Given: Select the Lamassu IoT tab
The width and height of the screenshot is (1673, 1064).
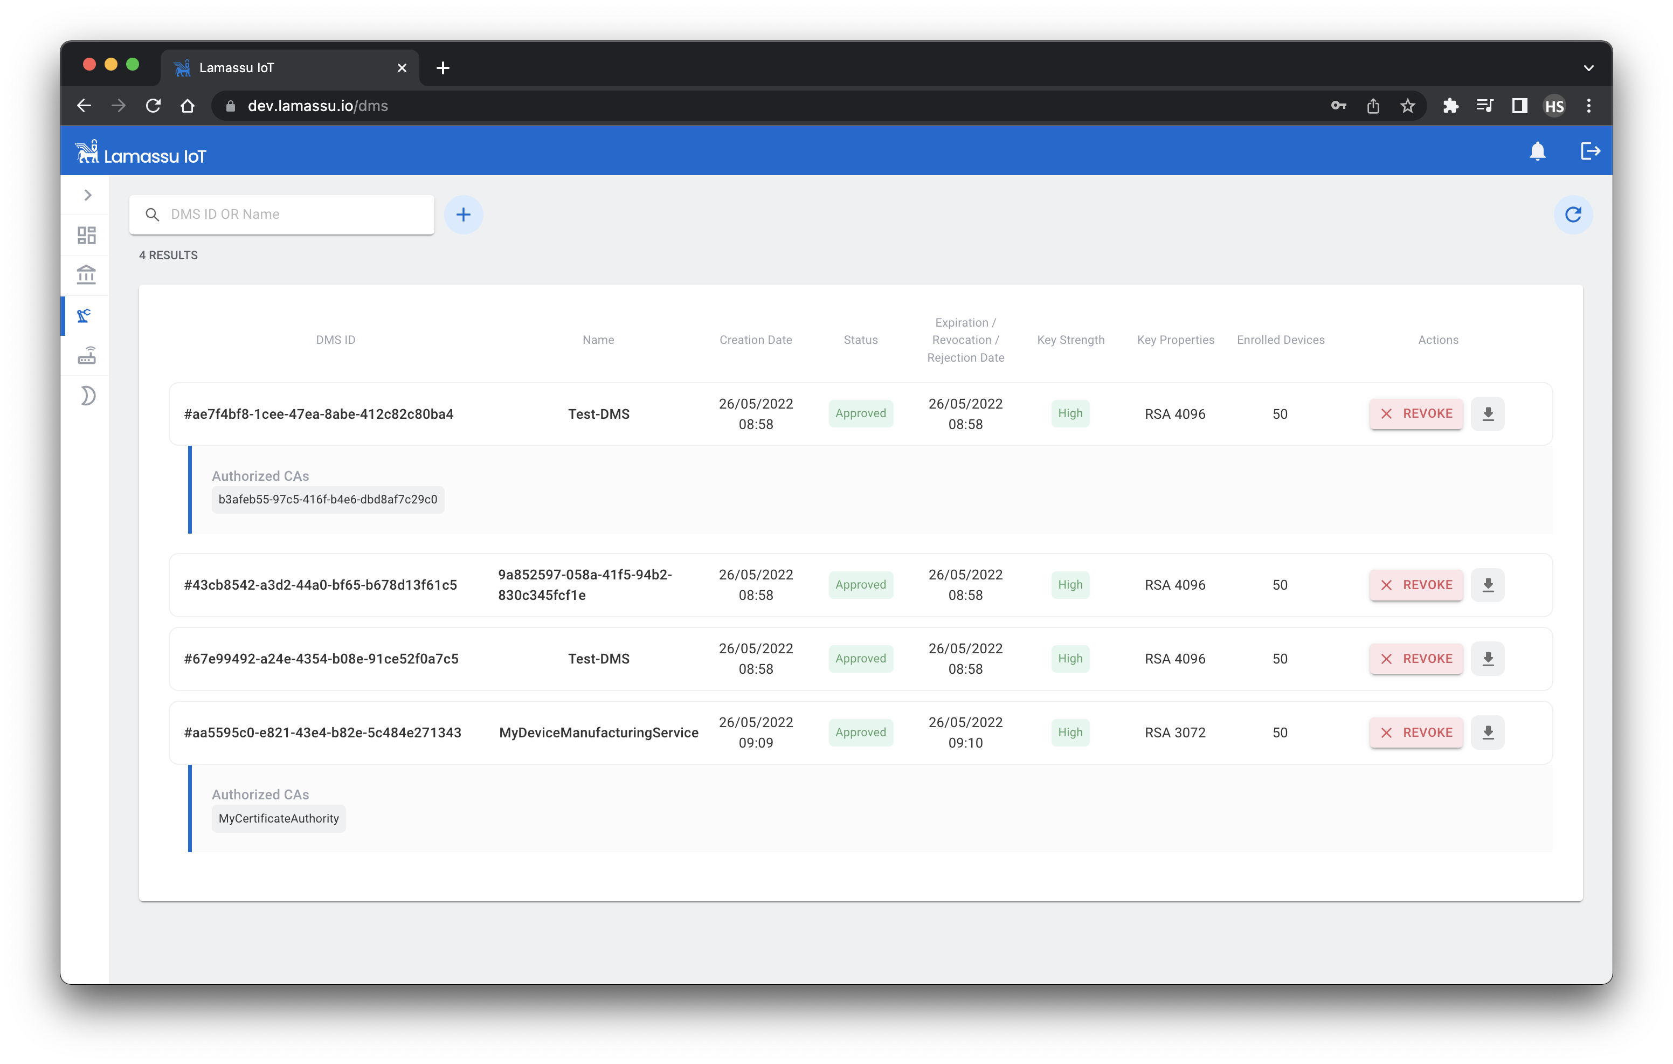Looking at the screenshot, I should coord(290,68).
